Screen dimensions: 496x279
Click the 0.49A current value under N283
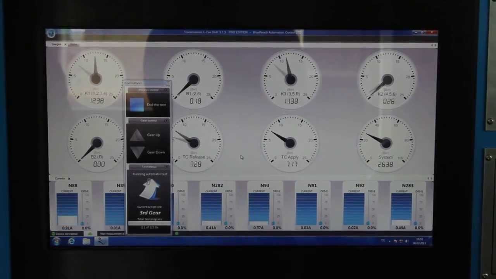coord(401,228)
